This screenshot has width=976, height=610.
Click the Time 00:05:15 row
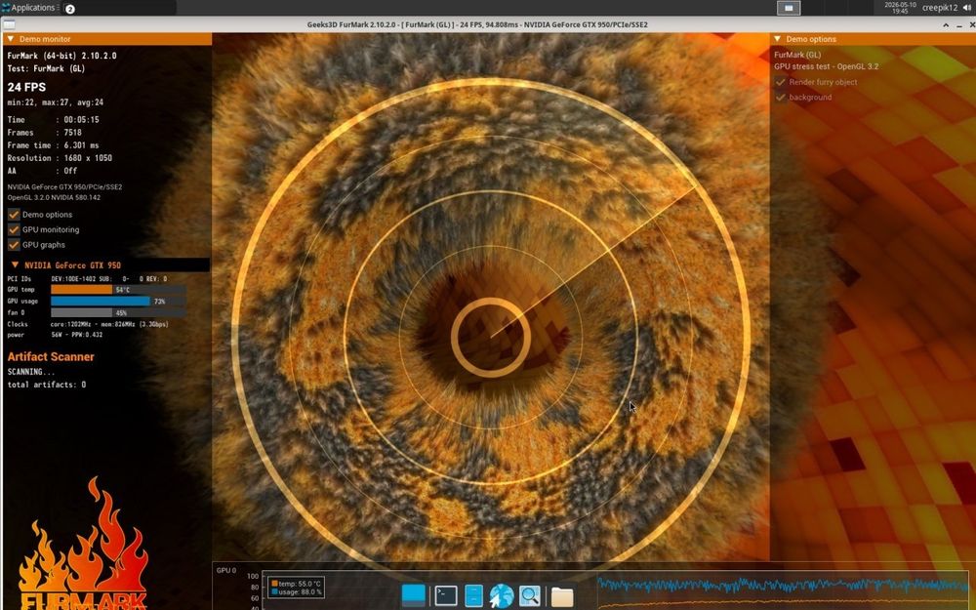pos(53,119)
